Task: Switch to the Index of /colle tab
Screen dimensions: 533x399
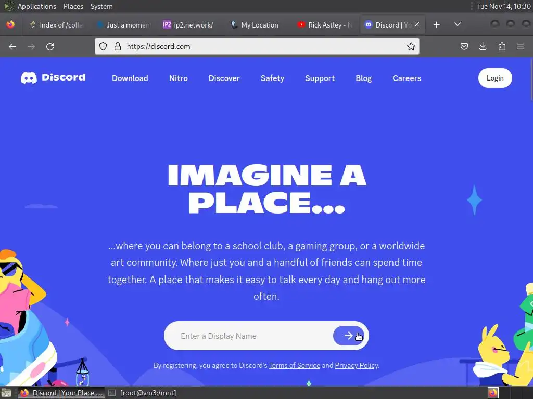Action: (56, 25)
